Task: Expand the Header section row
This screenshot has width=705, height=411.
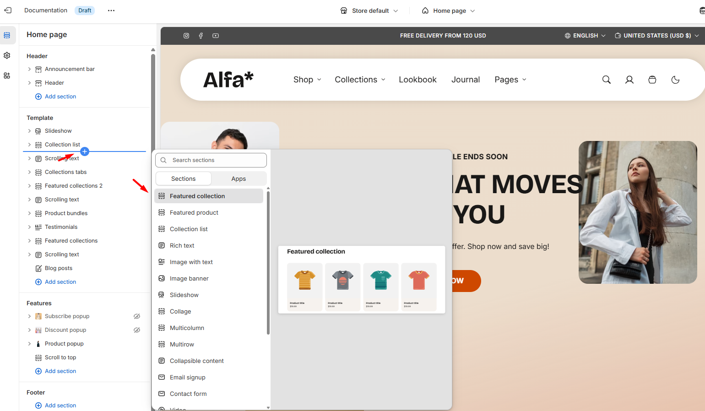Action: pos(29,83)
